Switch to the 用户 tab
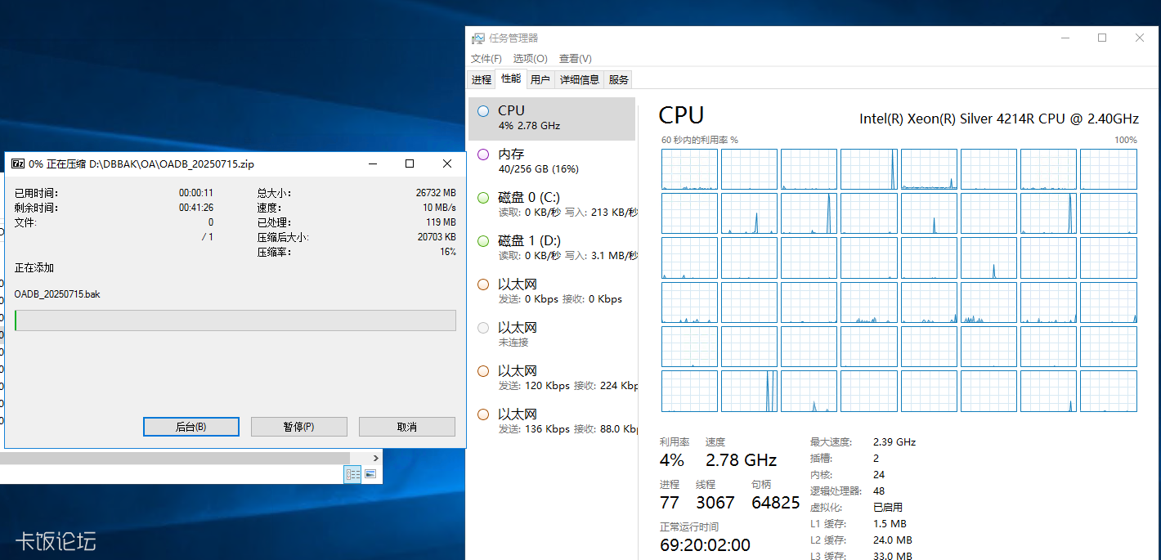Image resolution: width=1161 pixels, height=560 pixels. (x=540, y=79)
